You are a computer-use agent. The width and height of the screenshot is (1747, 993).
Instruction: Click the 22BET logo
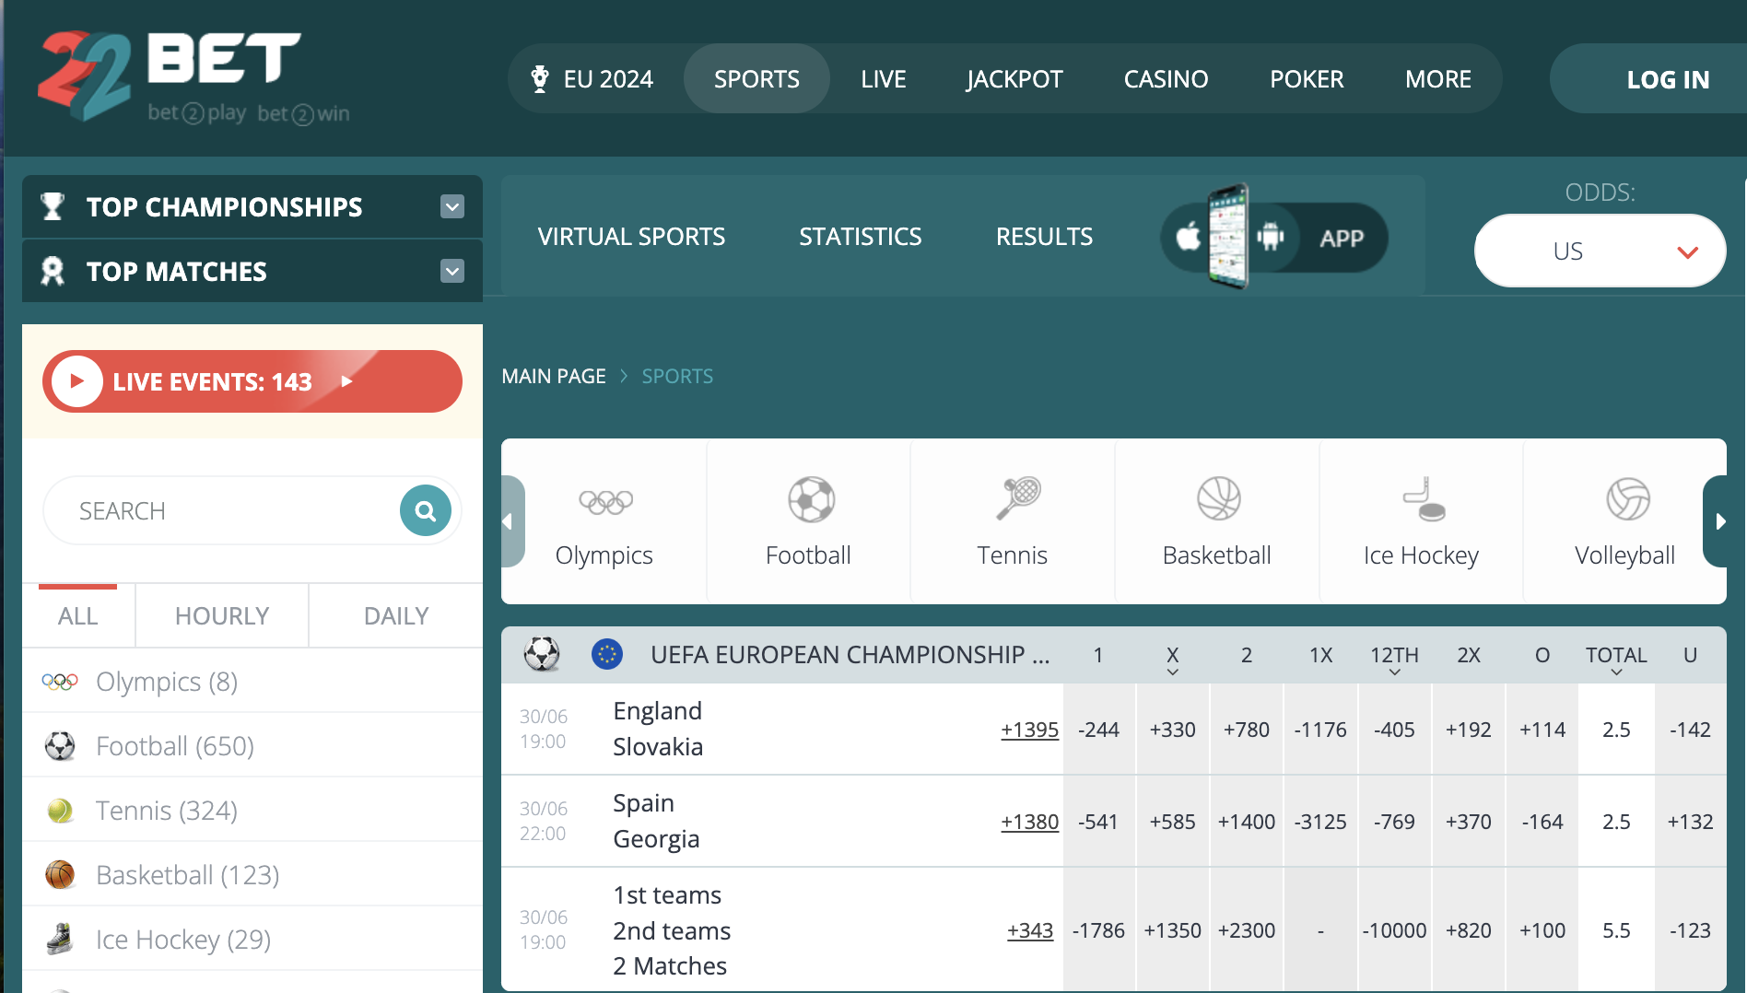(193, 78)
